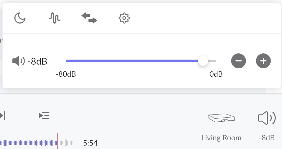Viewport: 282px width, 149px height.
Task: Click the red playback position marker
Action: (x=58, y=141)
